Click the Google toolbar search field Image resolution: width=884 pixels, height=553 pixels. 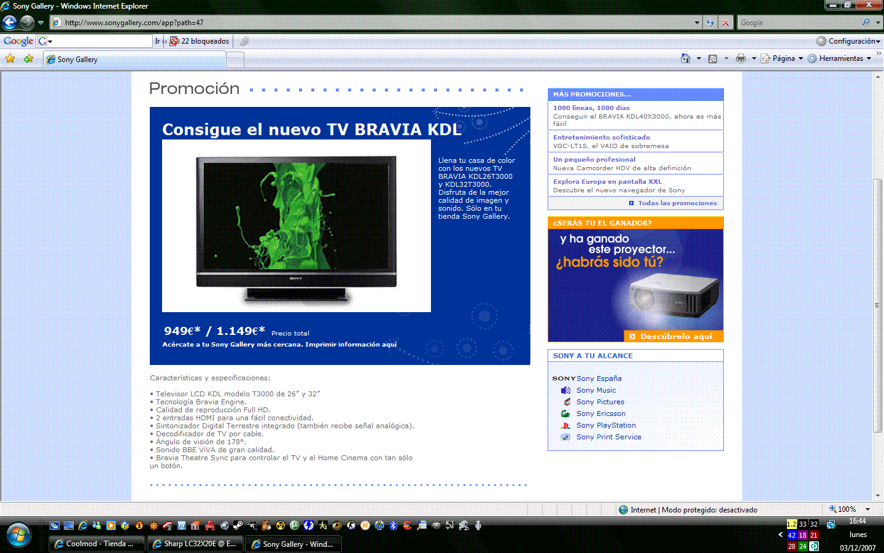[103, 41]
